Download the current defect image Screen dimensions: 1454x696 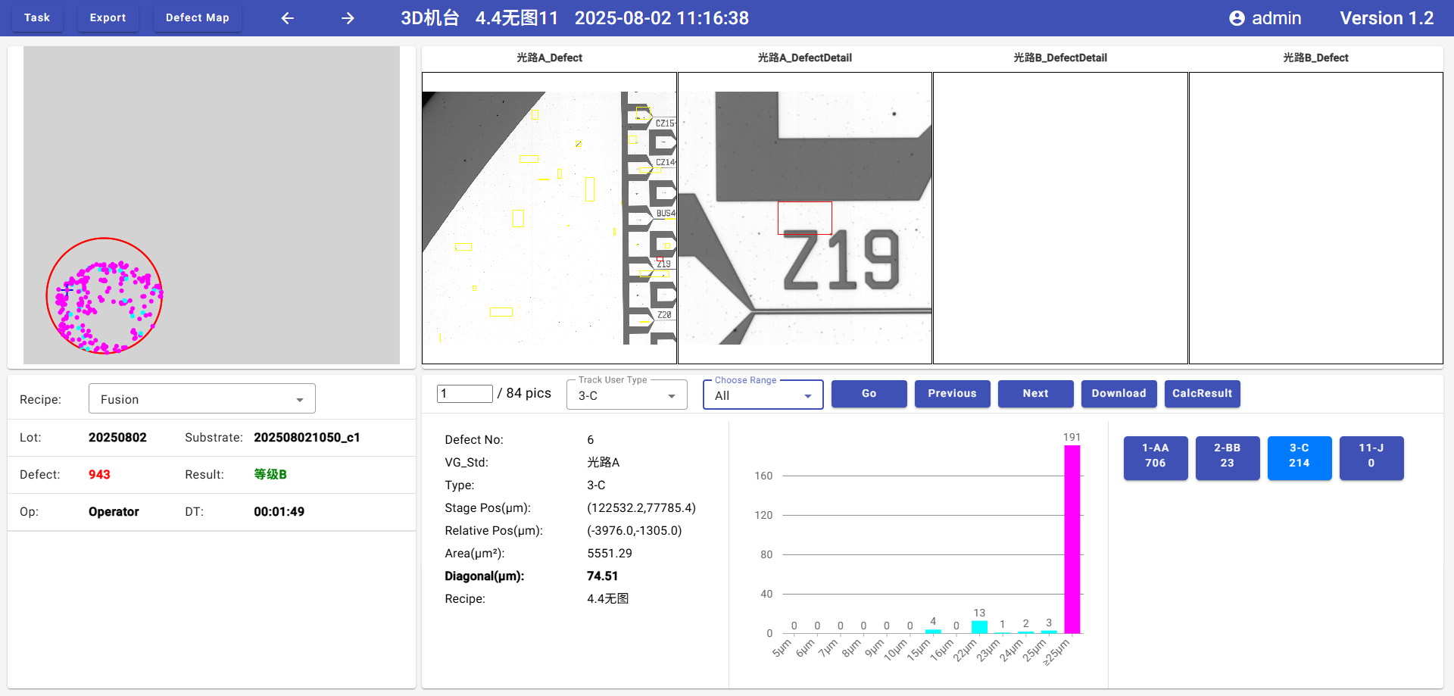coord(1119,394)
